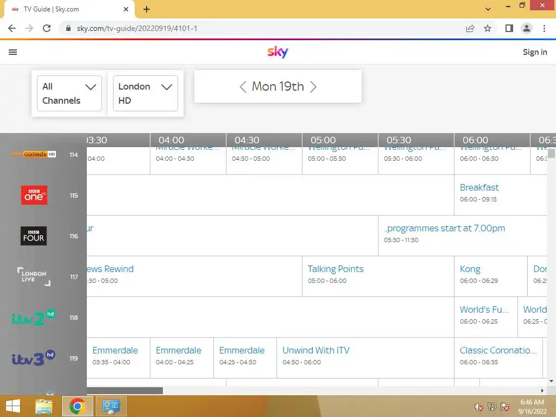Open Emmerdale 04:25 - 04:50 listing
The image size is (556, 417).
click(x=245, y=358)
